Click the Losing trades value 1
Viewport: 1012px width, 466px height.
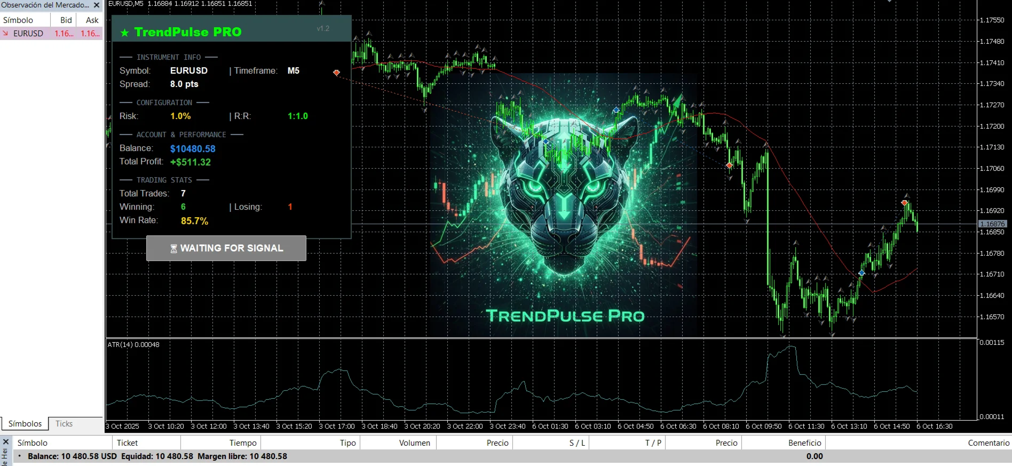point(290,207)
